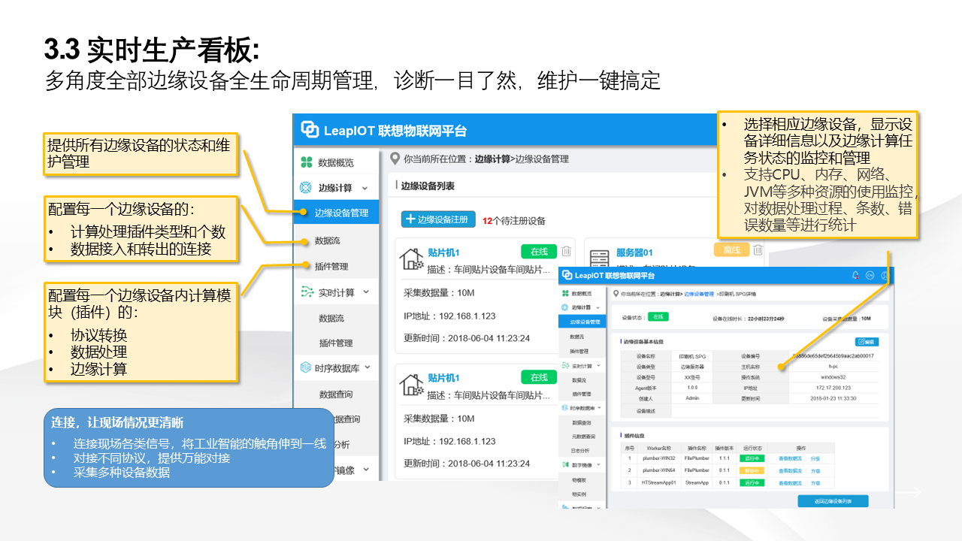Viewport: 962px width, 541px height.
Task: Click 边缘计算 icon in device list sidebar
Action: click(306, 188)
